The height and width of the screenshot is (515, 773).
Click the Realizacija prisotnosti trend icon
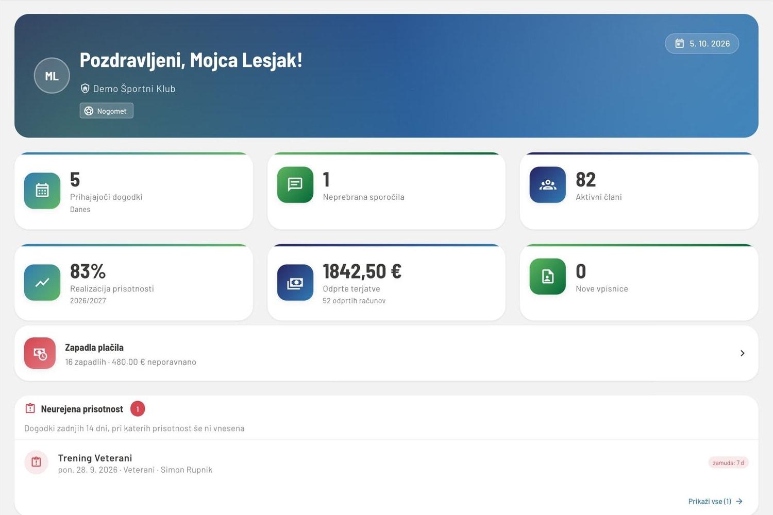click(42, 282)
